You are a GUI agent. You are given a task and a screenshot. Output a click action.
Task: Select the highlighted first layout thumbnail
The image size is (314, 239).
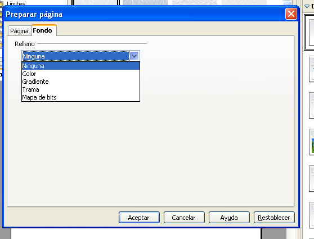point(309,32)
